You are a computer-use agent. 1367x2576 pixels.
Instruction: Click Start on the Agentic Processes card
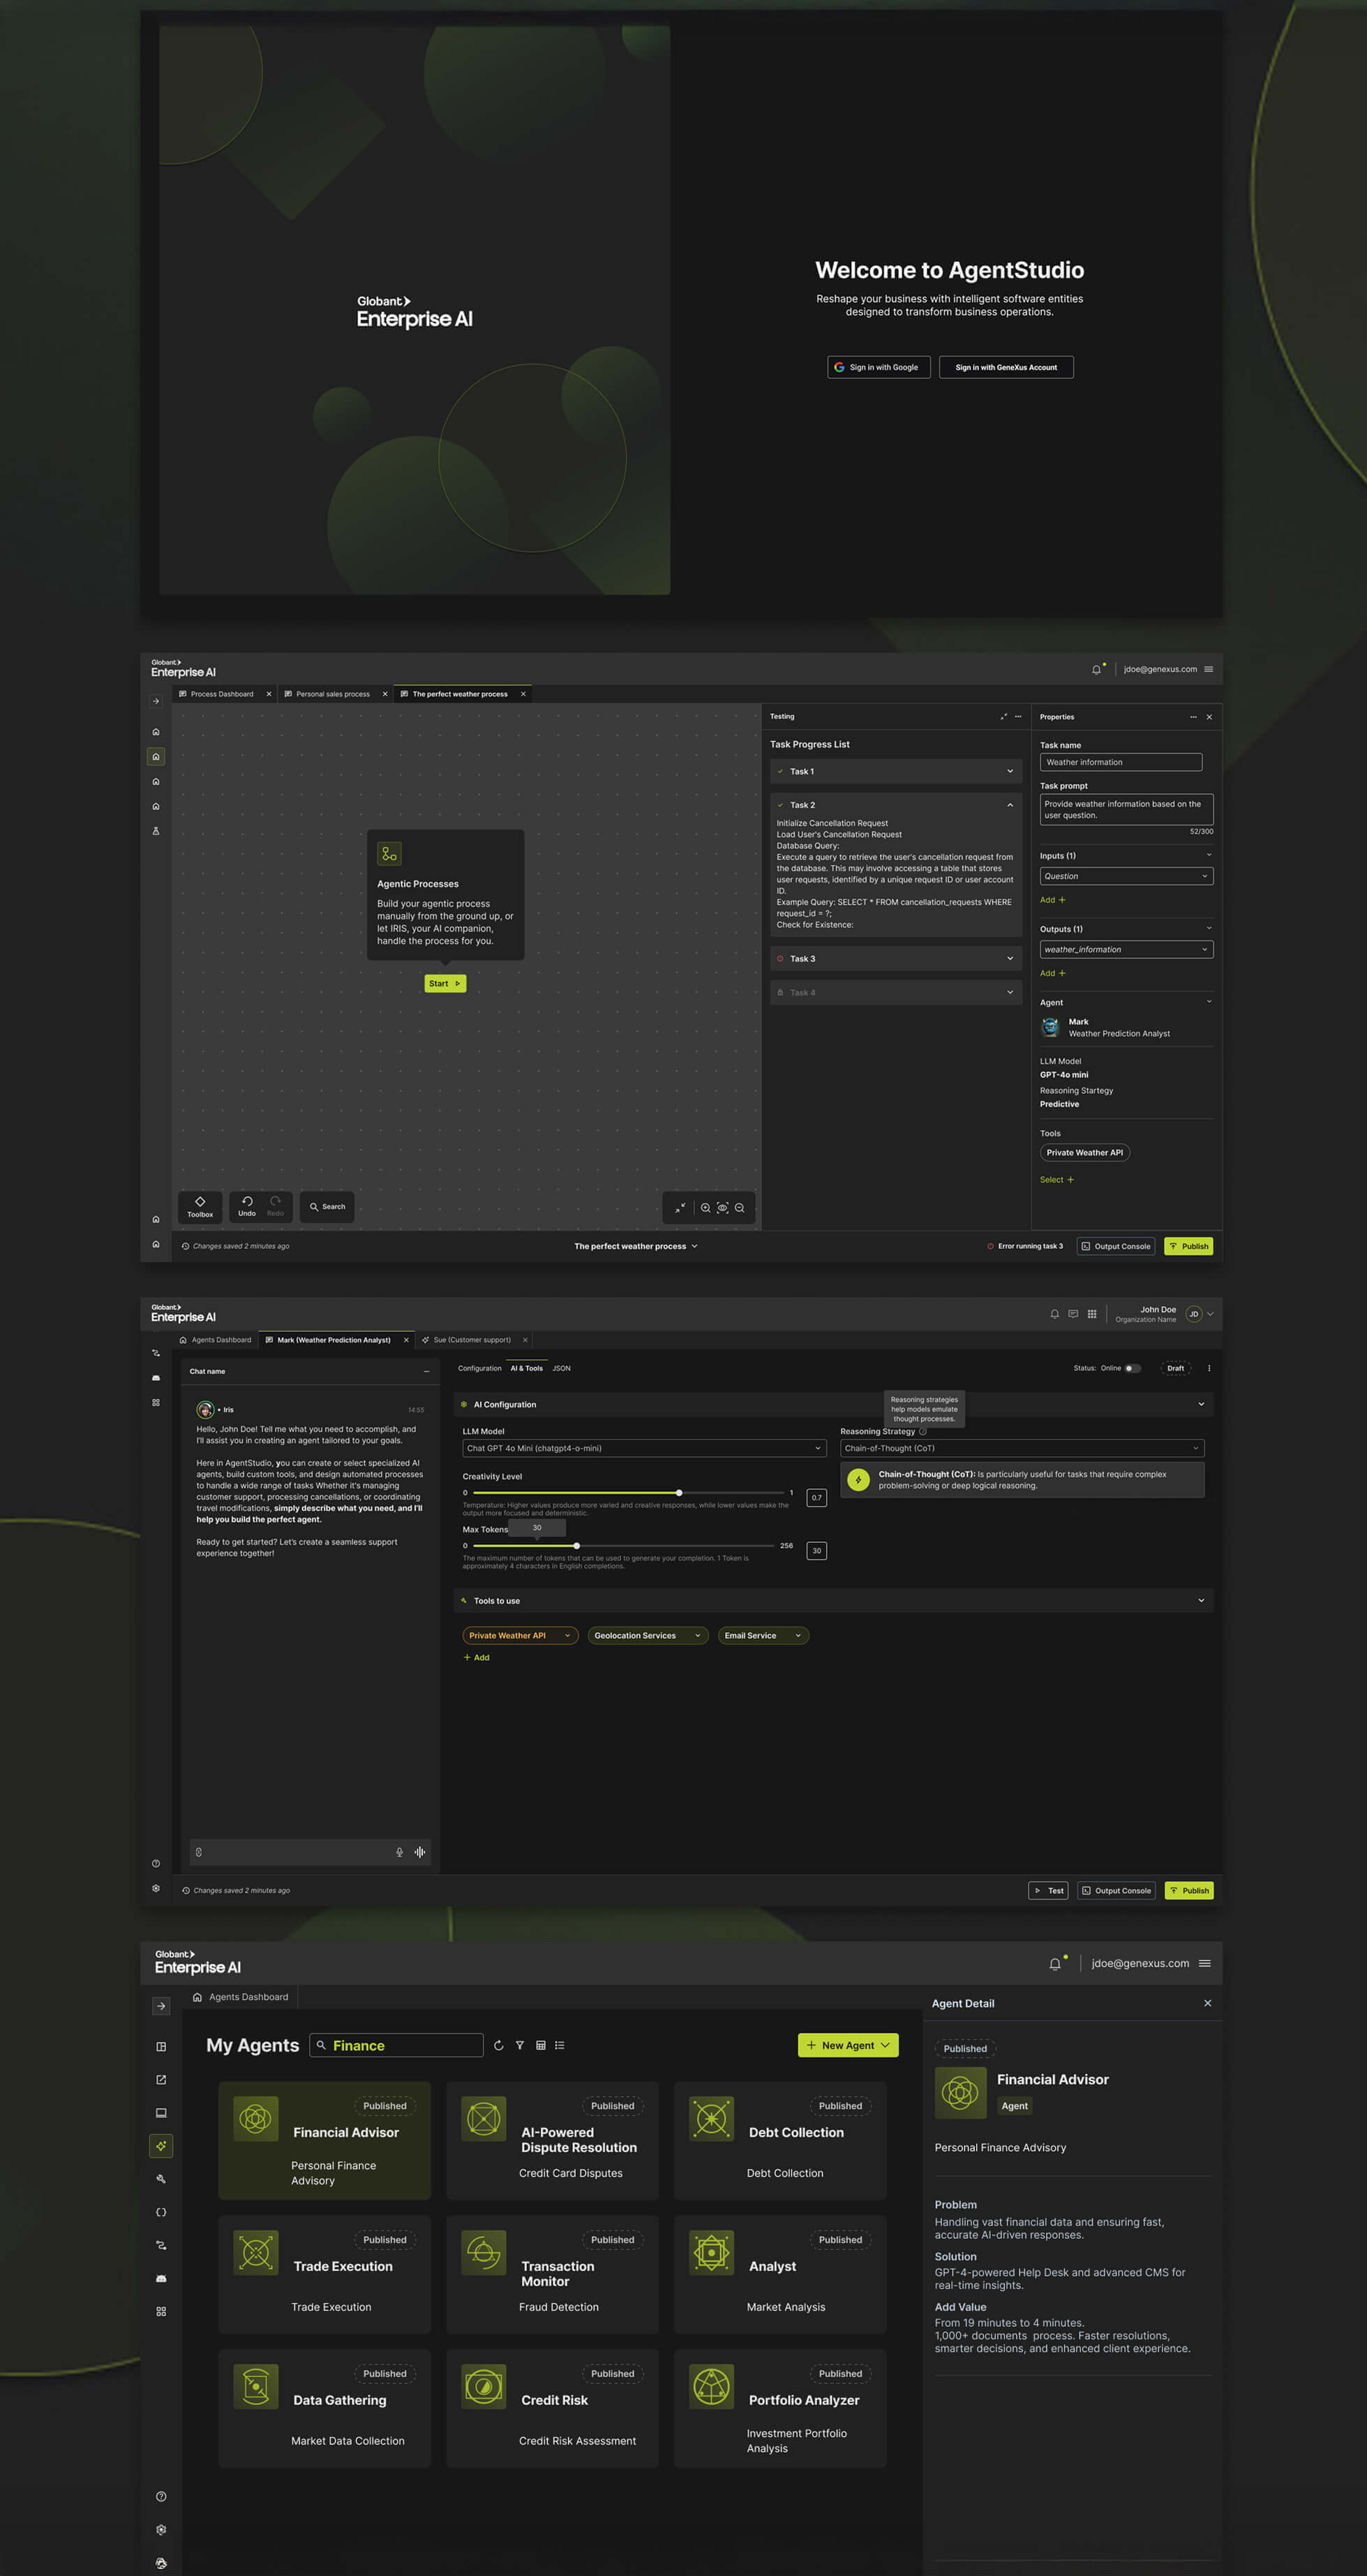[x=445, y=984]
